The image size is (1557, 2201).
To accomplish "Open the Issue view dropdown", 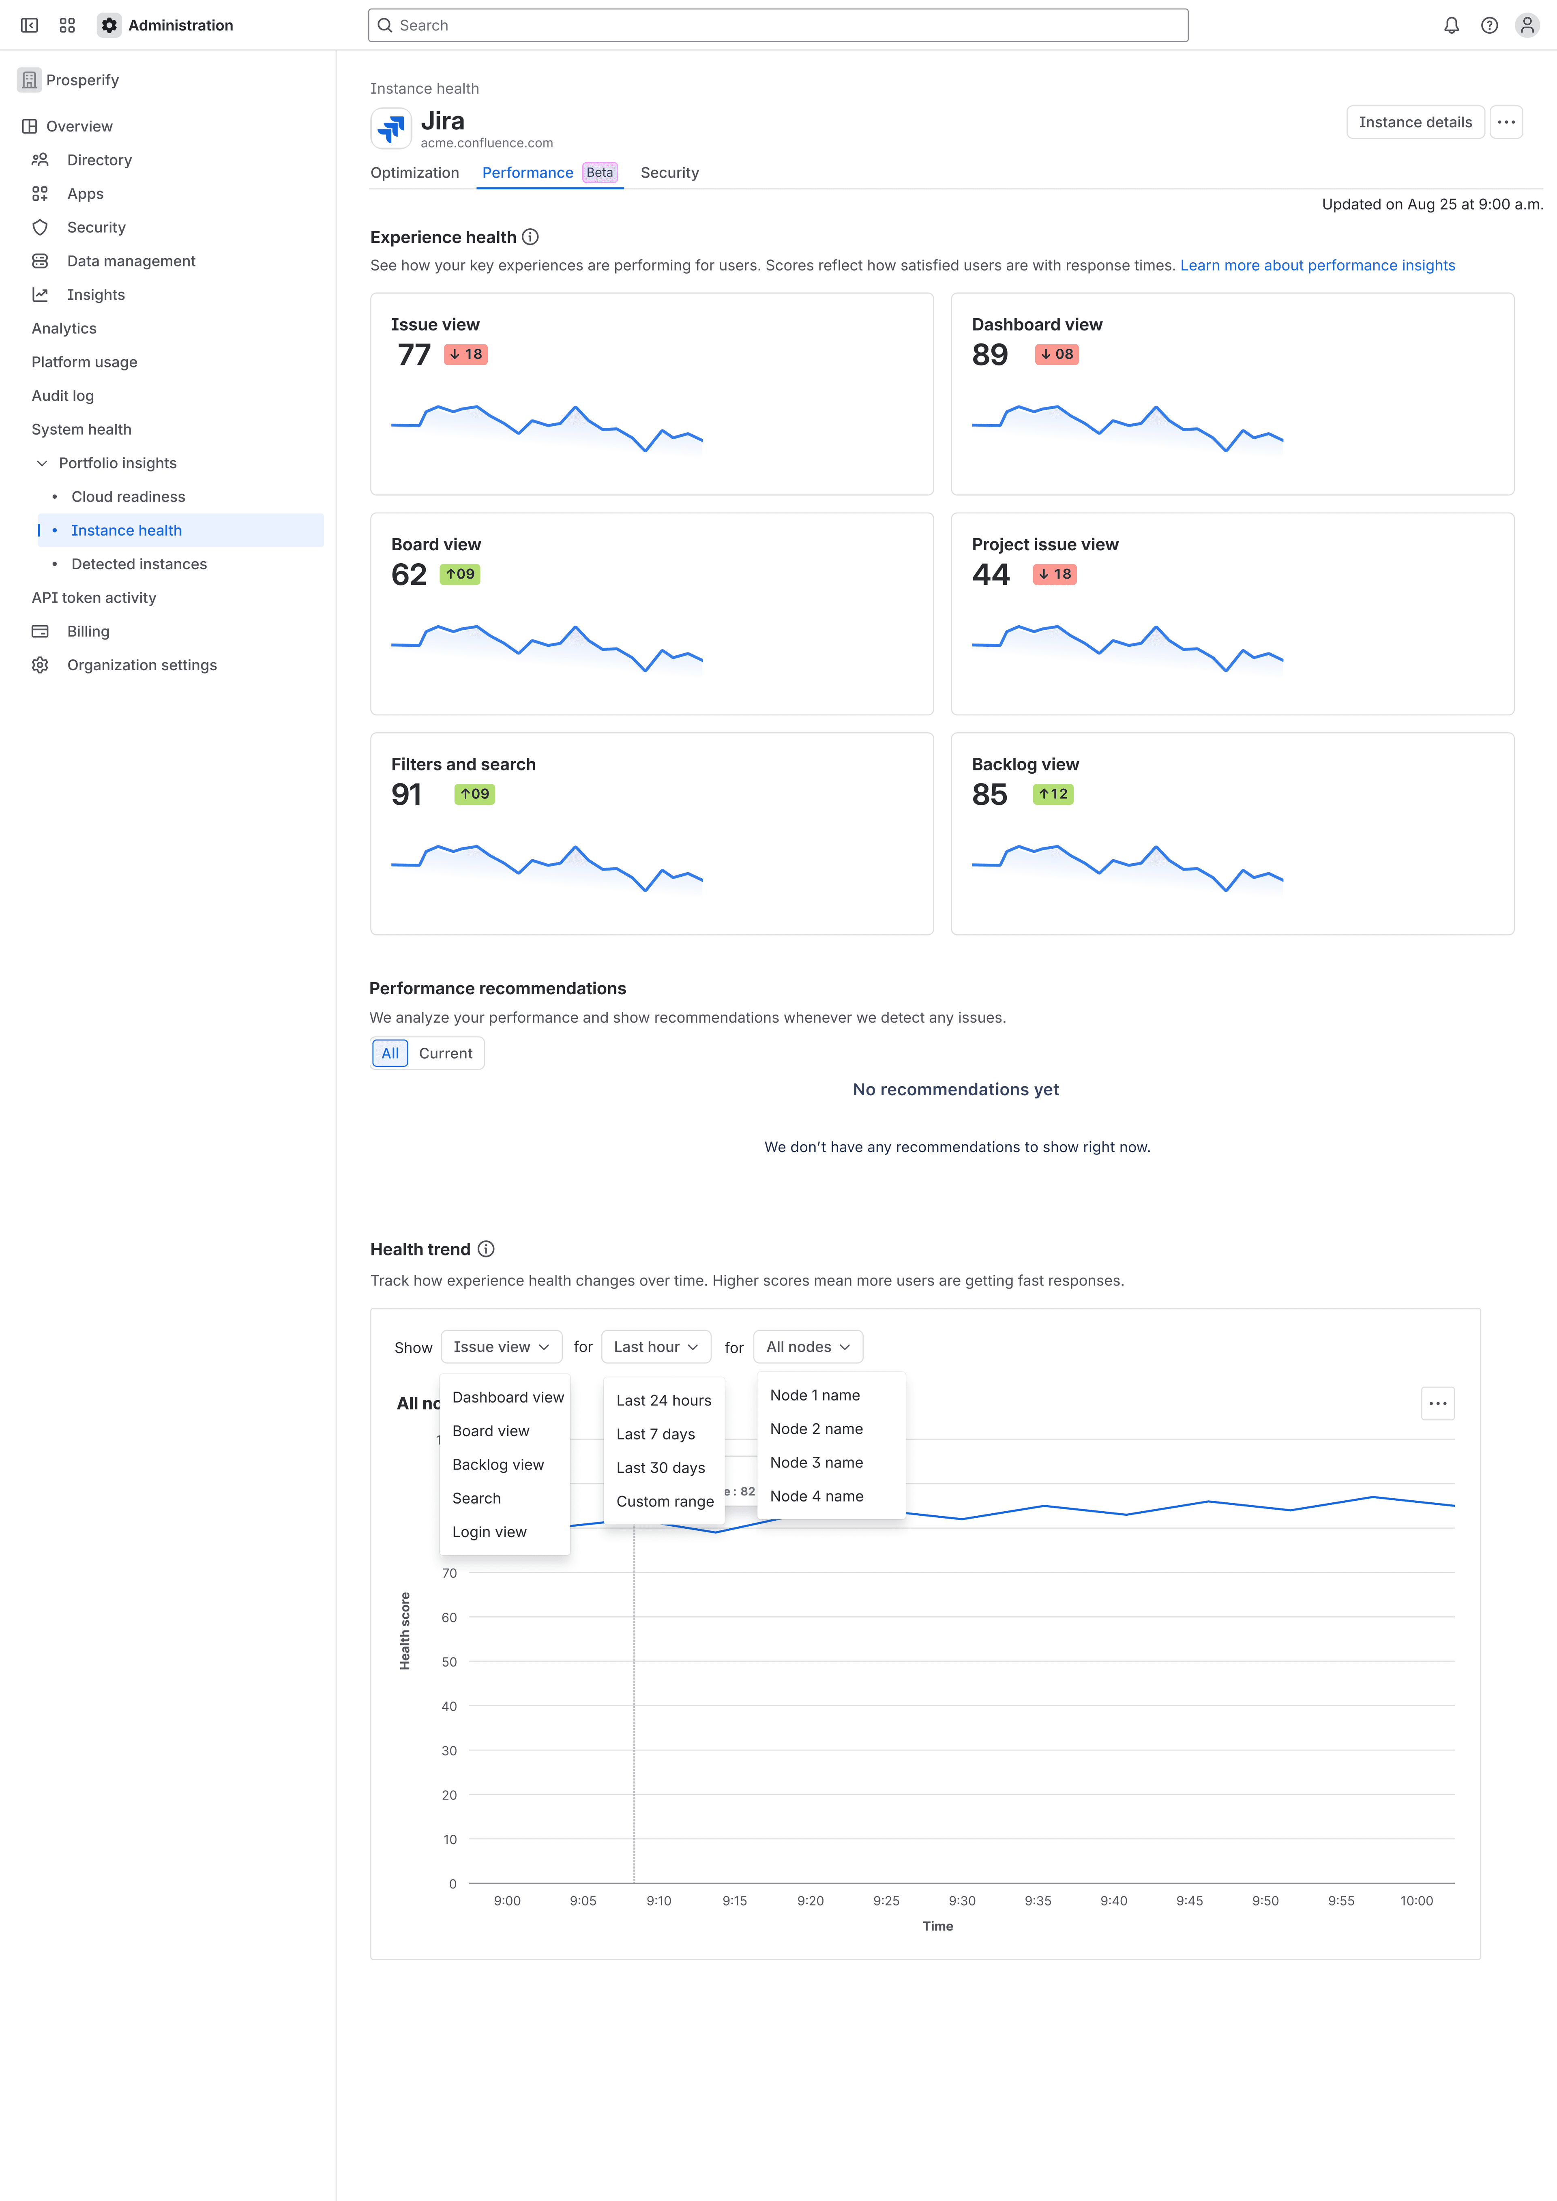I will 502,1347.
